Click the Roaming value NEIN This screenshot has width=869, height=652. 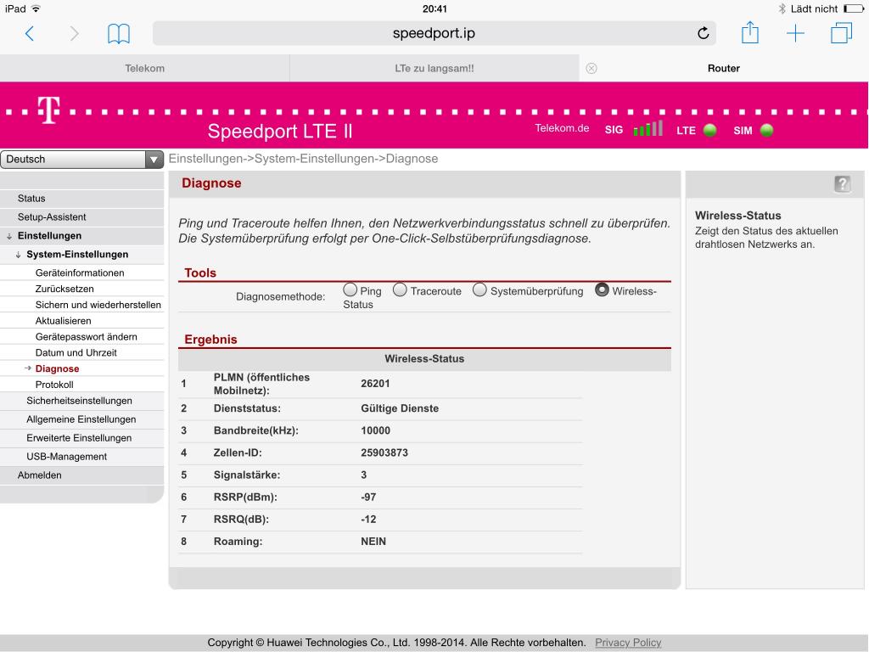pos(373,542)
